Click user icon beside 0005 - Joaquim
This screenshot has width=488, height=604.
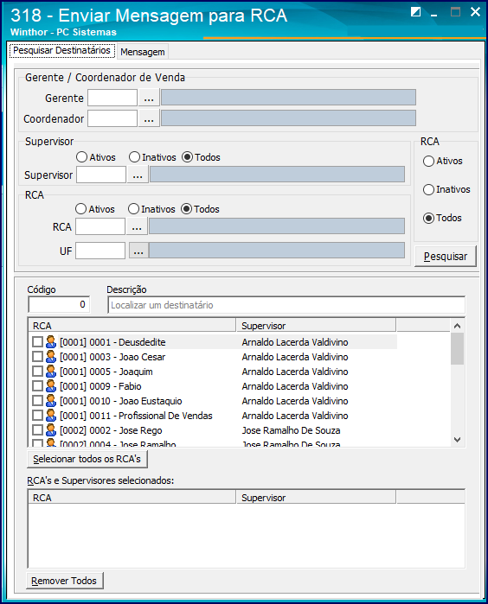[x=50, y=372]
